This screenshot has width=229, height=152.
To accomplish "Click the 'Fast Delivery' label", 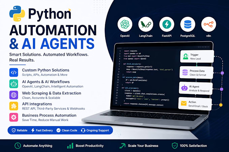I will point(44,130).
